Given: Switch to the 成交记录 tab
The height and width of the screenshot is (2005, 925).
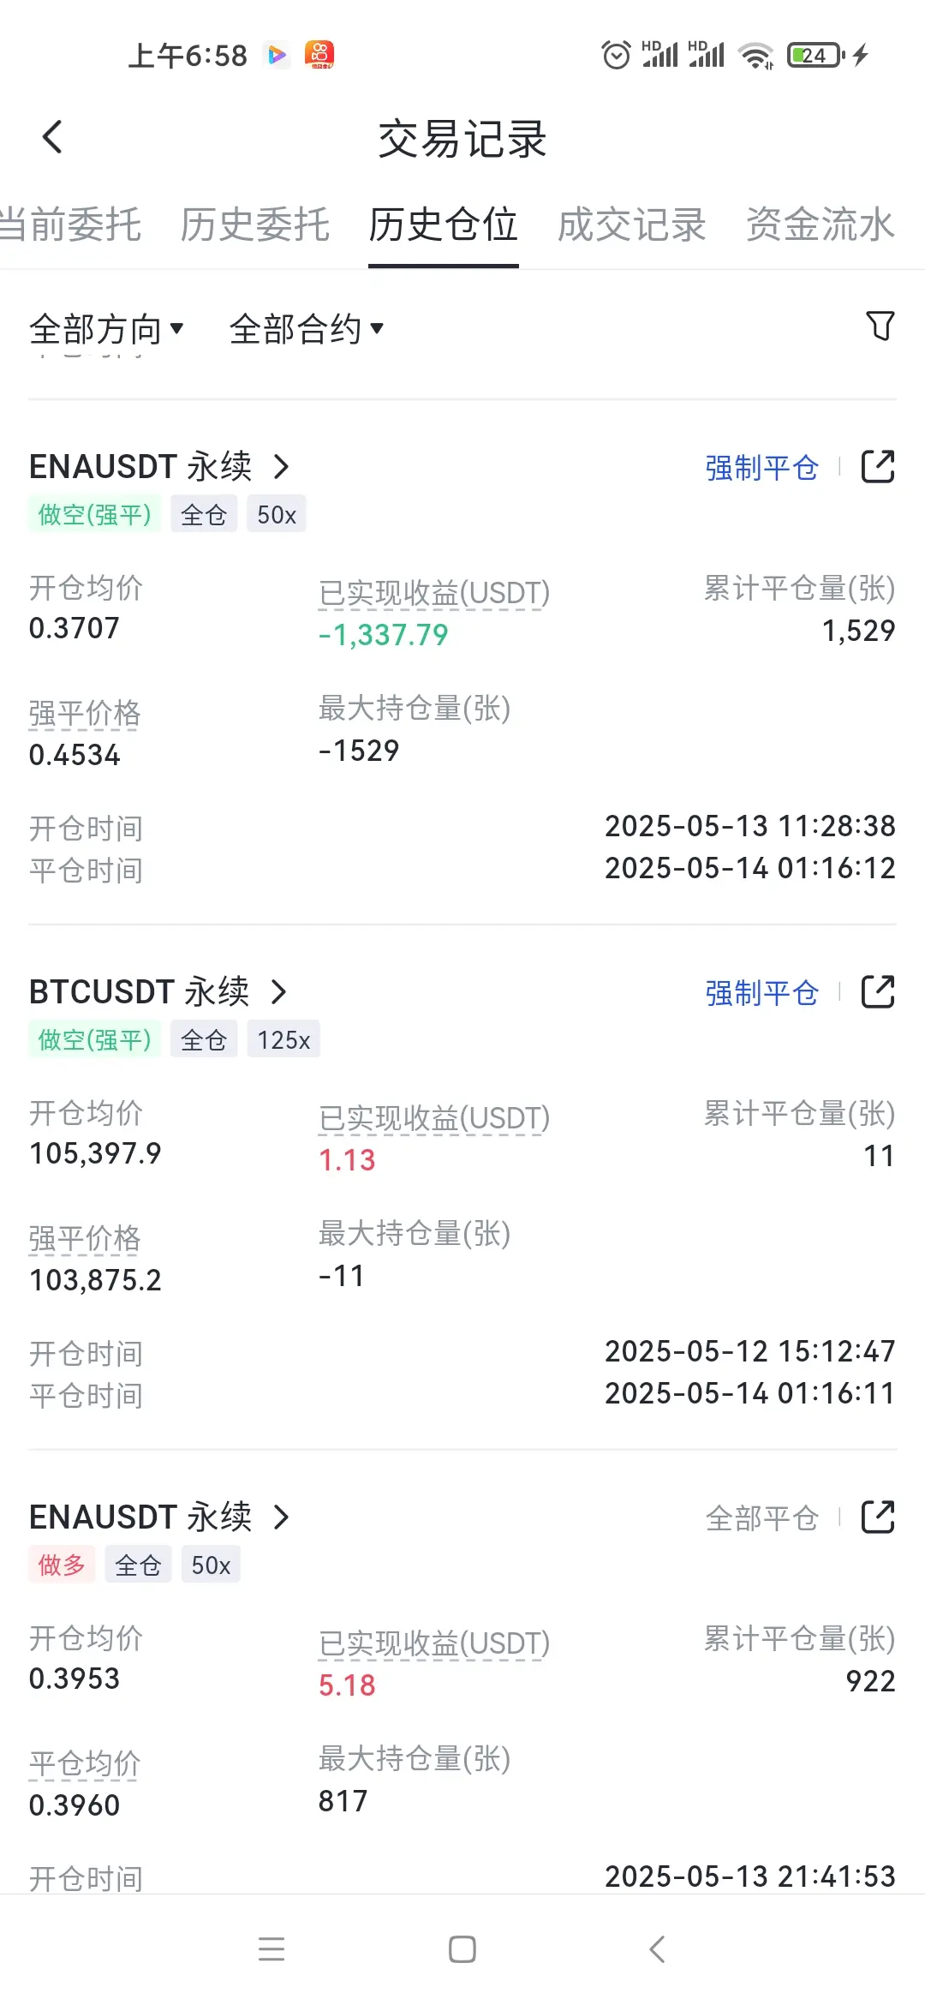Looking at the screenshot, I should point(631,225).
